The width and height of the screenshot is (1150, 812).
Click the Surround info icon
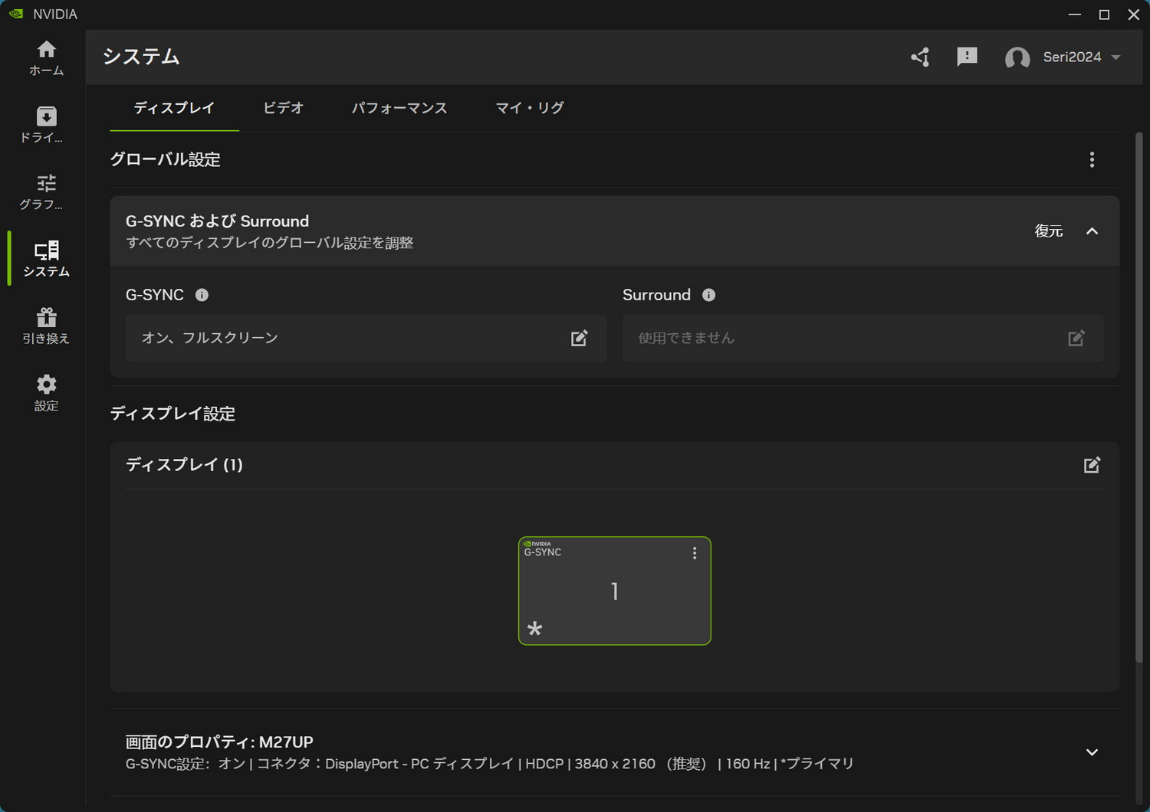click(709, 294)
